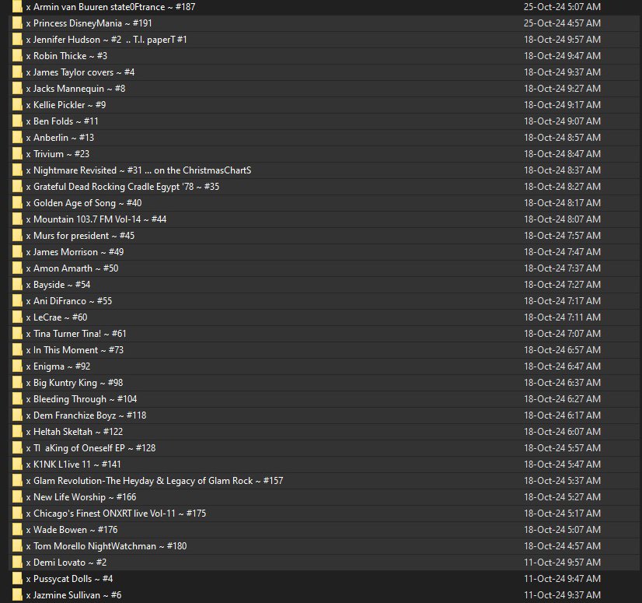The width and height of the screenshot is (642, 603).
Task: Click the Jazmine Sullivan folder icon
Action: click(x=17, y=595)
